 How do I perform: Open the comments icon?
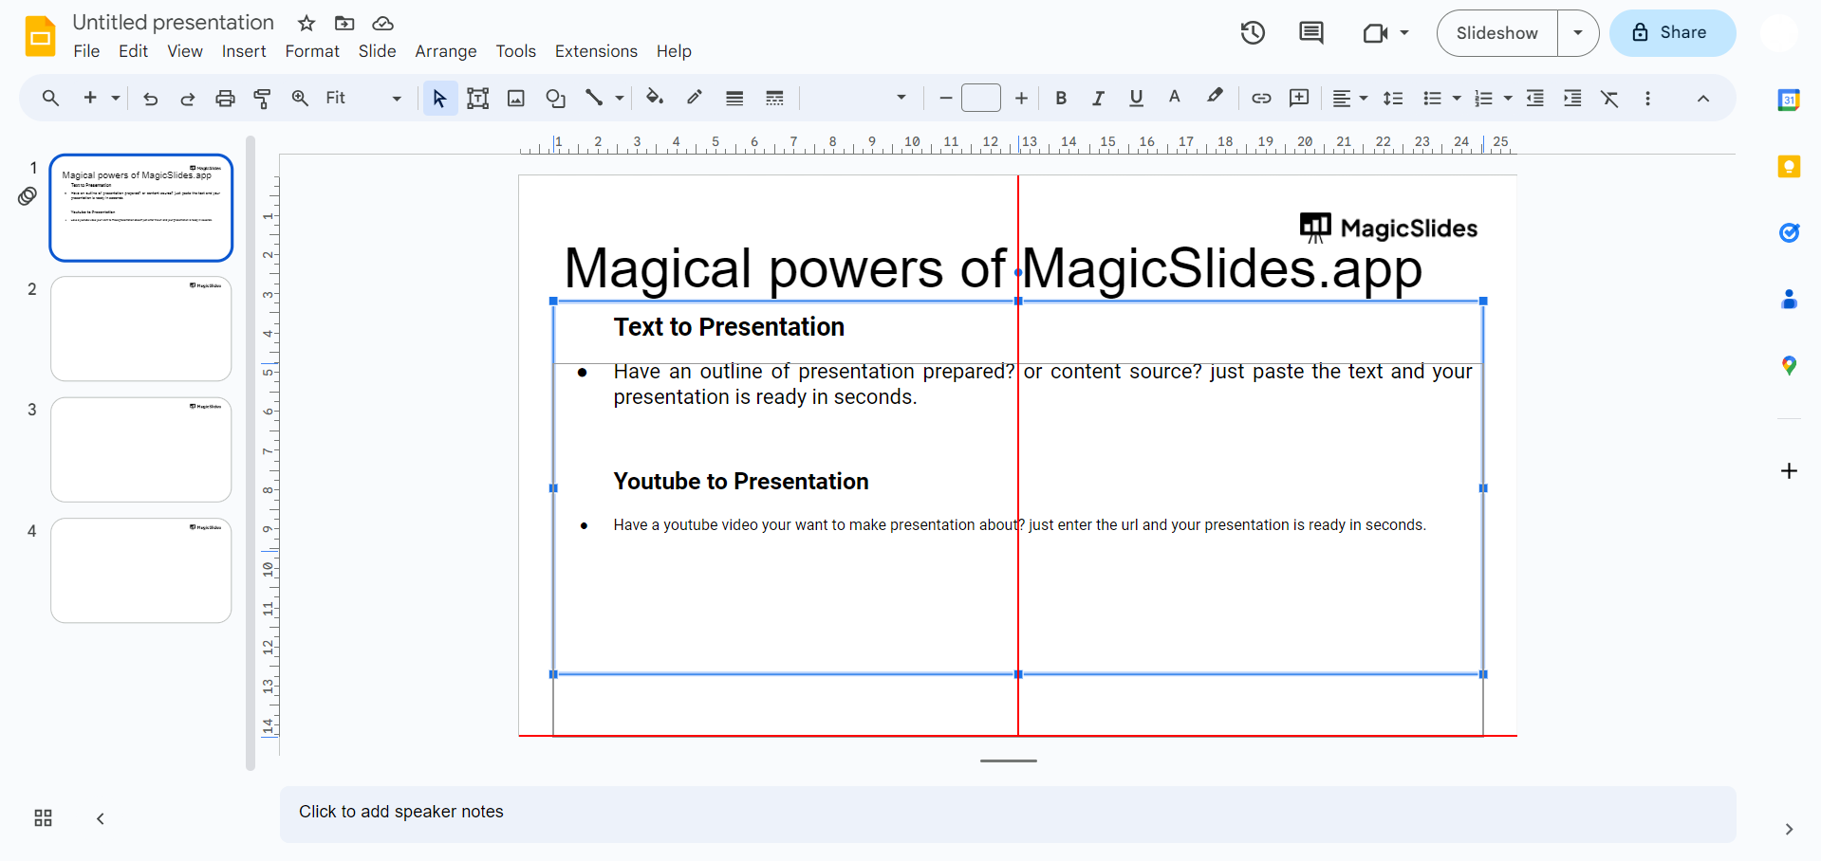pyautogui.click(x=1310, y=33)
